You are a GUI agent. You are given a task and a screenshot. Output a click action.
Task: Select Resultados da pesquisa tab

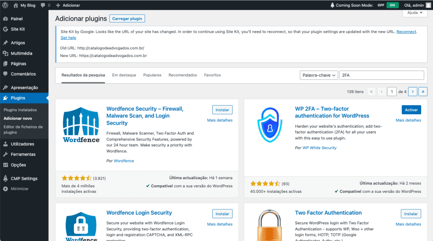coord(83,75)
